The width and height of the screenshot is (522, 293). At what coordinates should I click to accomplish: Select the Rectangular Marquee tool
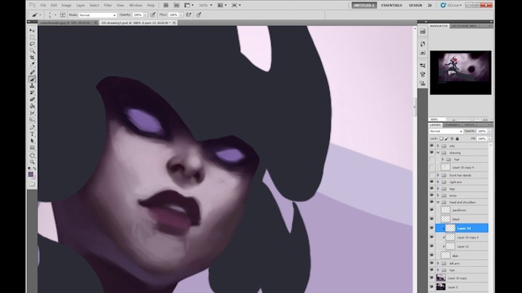click(33, 37)
